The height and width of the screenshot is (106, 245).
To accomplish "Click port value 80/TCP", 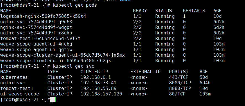I will click(x=177, y=94).
